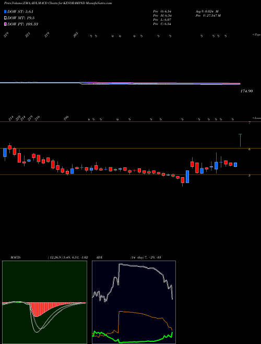261x344 pixels.
Task: Click the 'Pre H: 6.54' value
Action: 162,16
